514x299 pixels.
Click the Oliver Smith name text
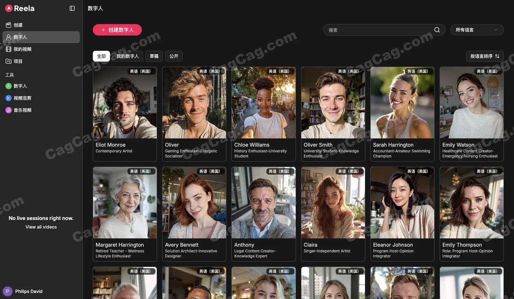click(318, 145)
